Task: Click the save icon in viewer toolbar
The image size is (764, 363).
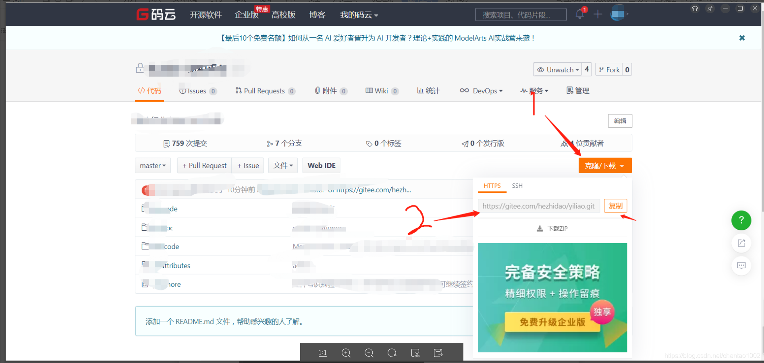Action: [x=438, y=353]
